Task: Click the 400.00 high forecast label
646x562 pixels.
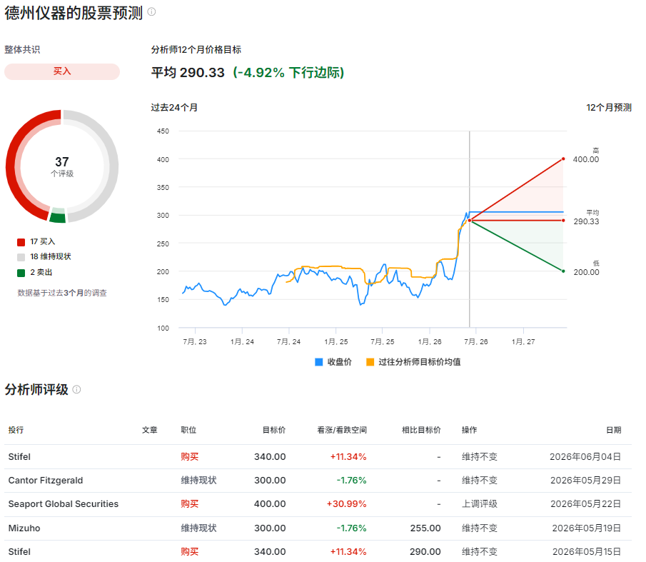Action: tap(586, 159)
